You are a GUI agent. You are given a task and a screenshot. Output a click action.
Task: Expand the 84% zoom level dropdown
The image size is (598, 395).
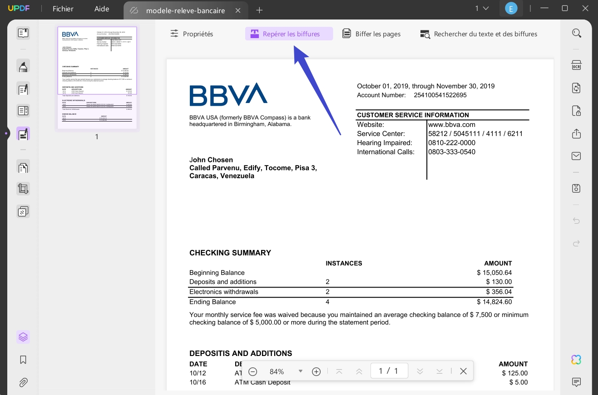click(300, 371)
